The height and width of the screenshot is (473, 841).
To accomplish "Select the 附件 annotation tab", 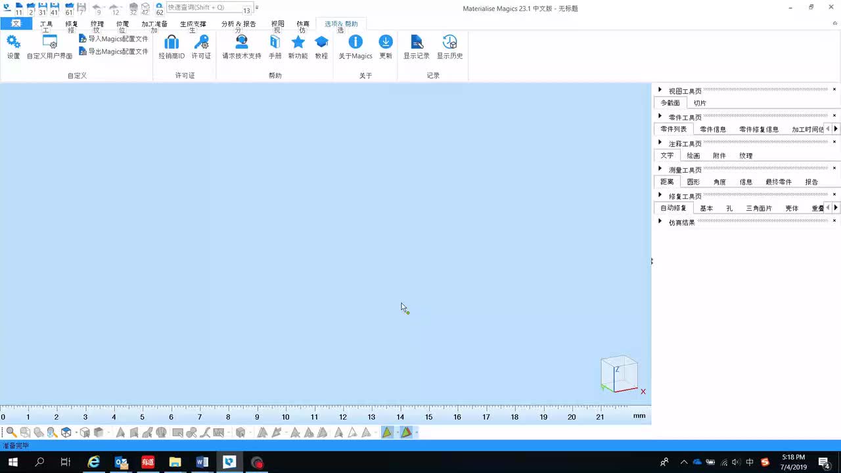I will tap(719, 156).
